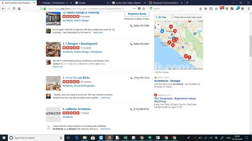Click phone number (949) 679-3501

(x=141, y=44)
